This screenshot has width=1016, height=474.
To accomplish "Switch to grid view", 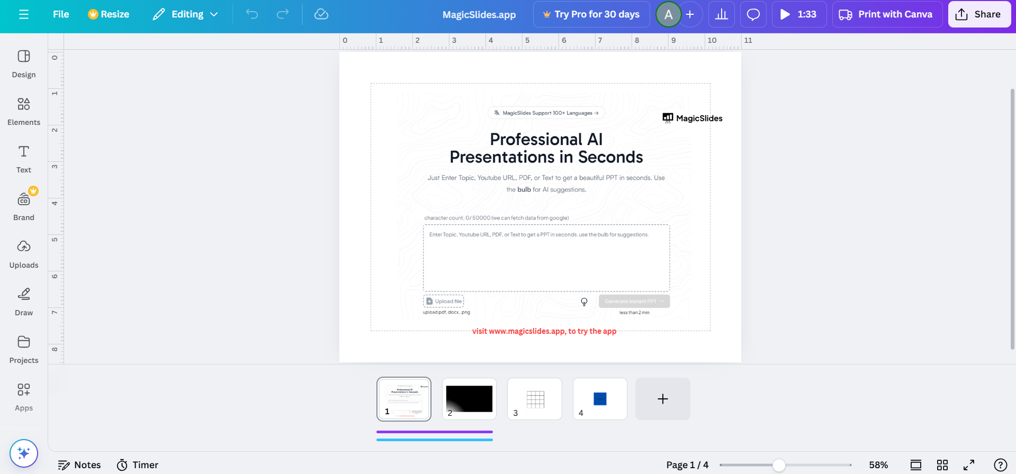I will tap(942, 465).
